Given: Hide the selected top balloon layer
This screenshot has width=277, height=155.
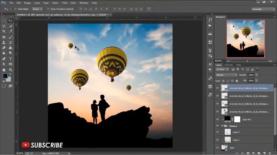Looking at the screenshot, I should tap(217, 88).
